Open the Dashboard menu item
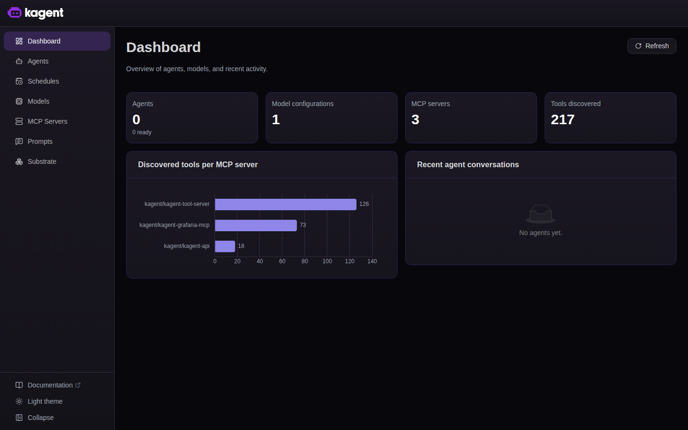The height and width of the screenshot is (430, 688). click(57, 41)
